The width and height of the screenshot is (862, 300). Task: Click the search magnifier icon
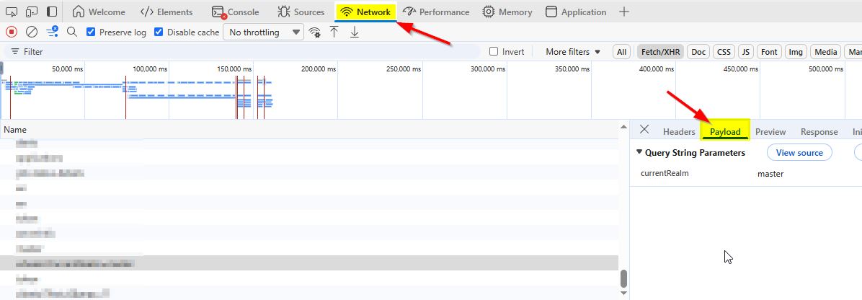click(72, 32)
